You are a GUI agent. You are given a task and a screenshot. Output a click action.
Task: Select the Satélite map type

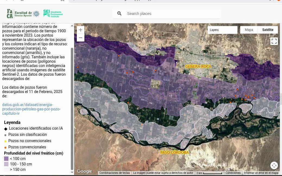click(268, 30)
